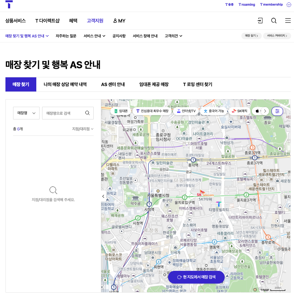Expand the top-right circular chevron icon
Screen dimensions: 294x297
pyautogui.click(x=289, y=5)
